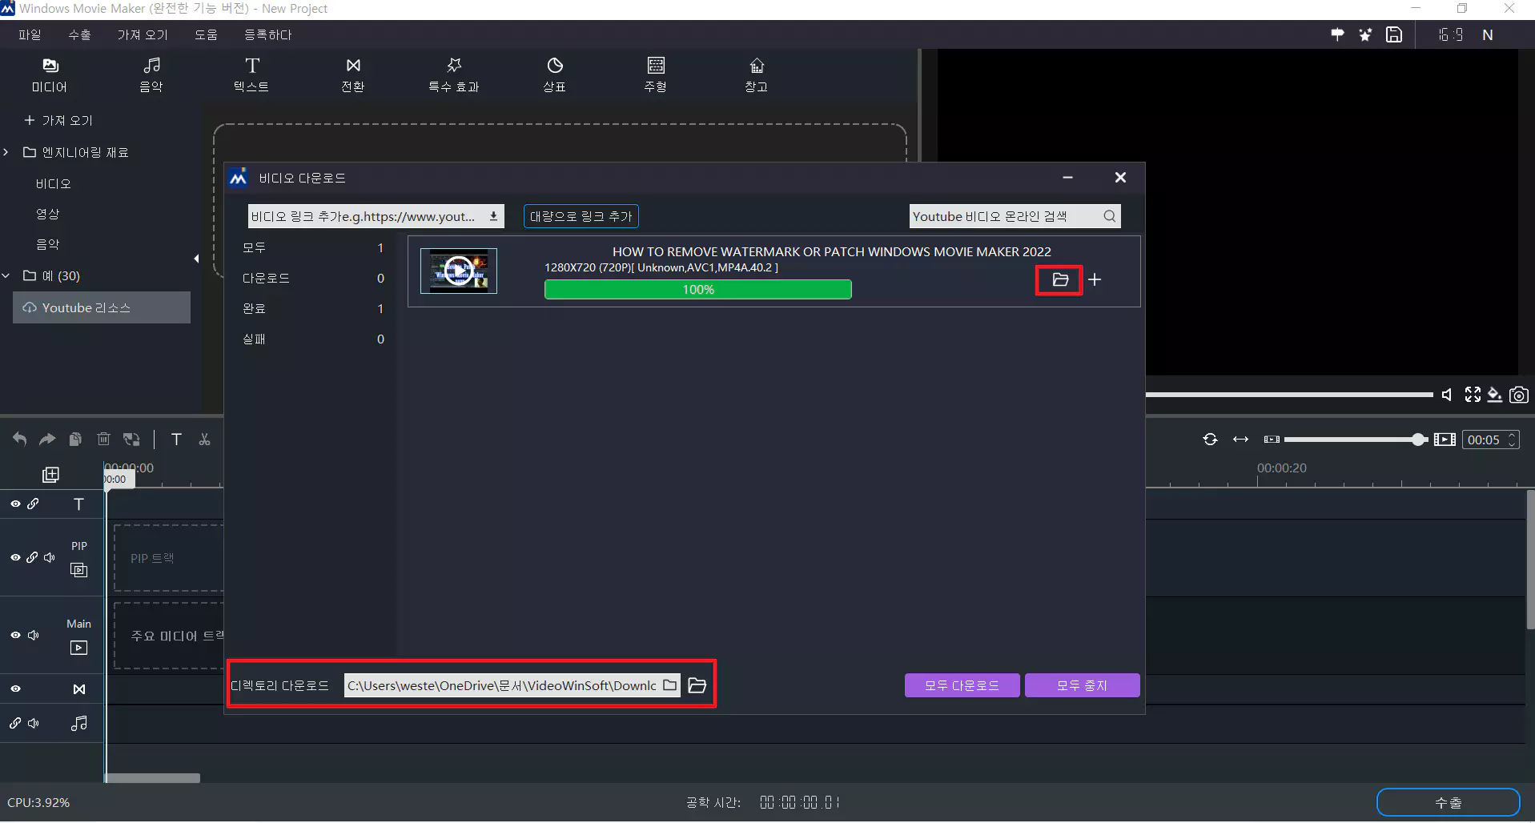Open the 등록하다 menu
1535x823 pixels.
(267, 34)
